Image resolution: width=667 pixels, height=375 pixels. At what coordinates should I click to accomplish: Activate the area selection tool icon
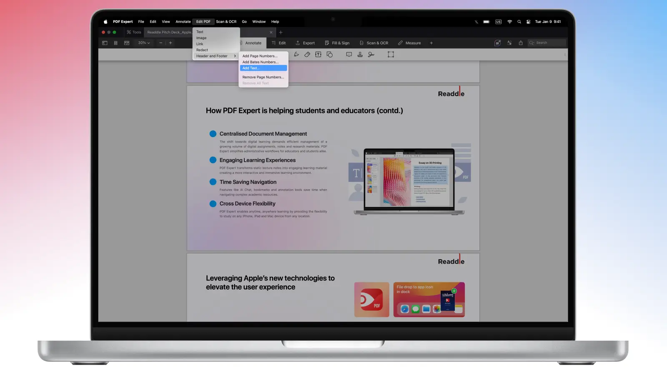391,55
